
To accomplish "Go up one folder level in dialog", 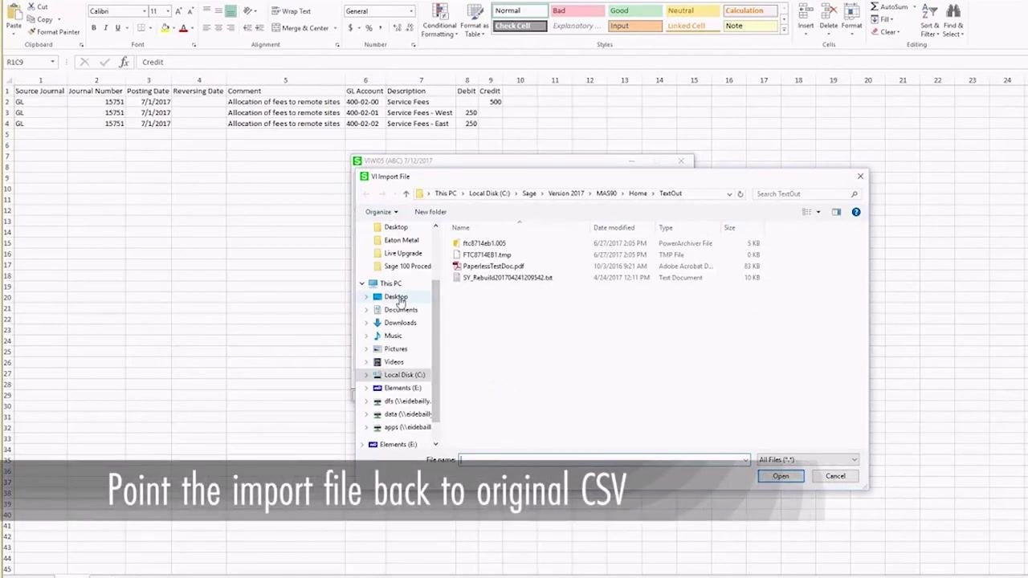I will [406, 193].
